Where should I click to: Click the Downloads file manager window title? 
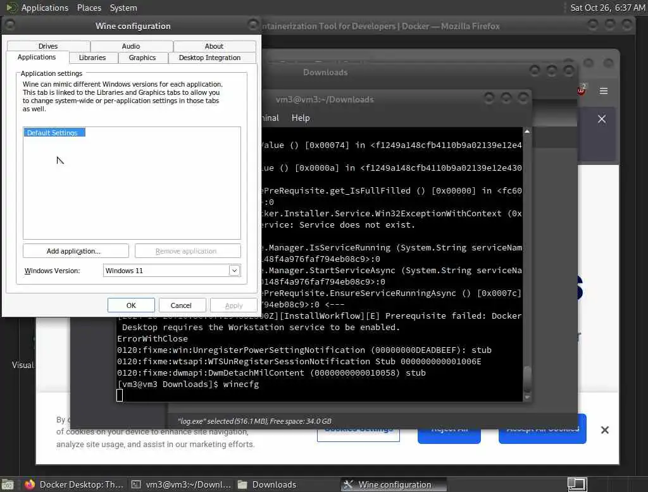(x=325, y=72)
